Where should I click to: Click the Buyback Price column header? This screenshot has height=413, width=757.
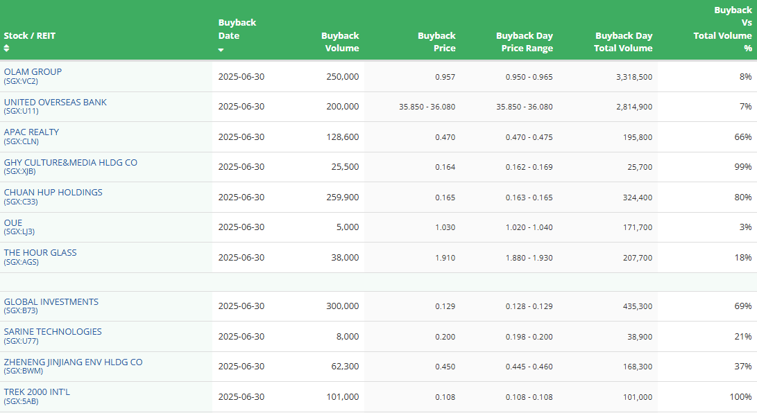436,42
